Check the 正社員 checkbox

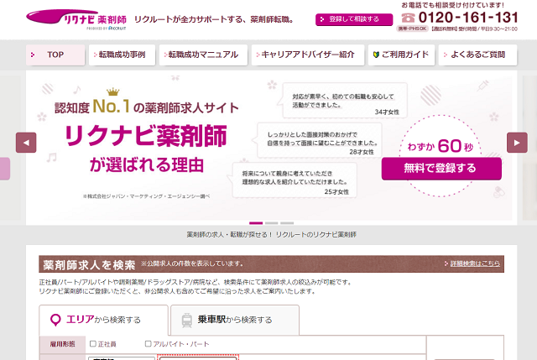coord(92,343)
